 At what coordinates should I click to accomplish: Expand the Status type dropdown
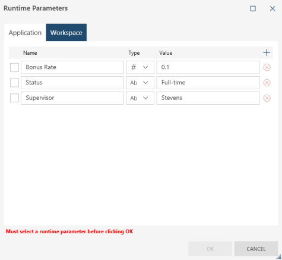tap(140, 83)
